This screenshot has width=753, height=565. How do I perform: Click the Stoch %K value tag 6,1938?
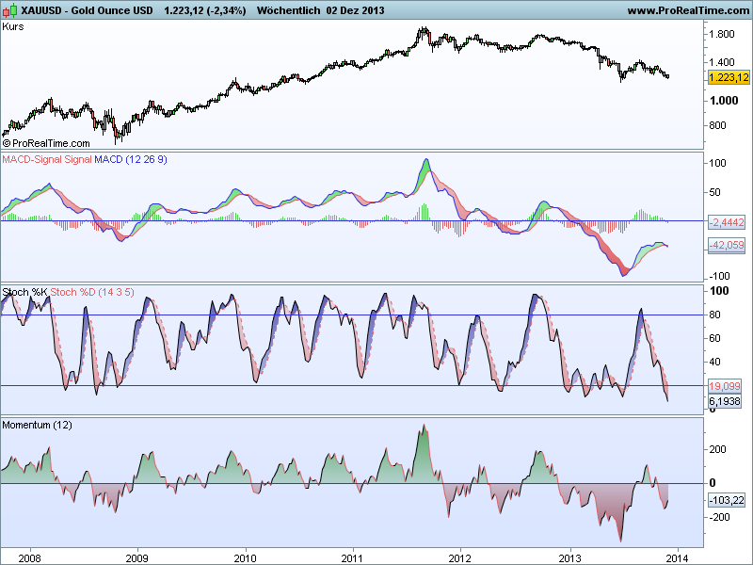click(x=725, y=401)
